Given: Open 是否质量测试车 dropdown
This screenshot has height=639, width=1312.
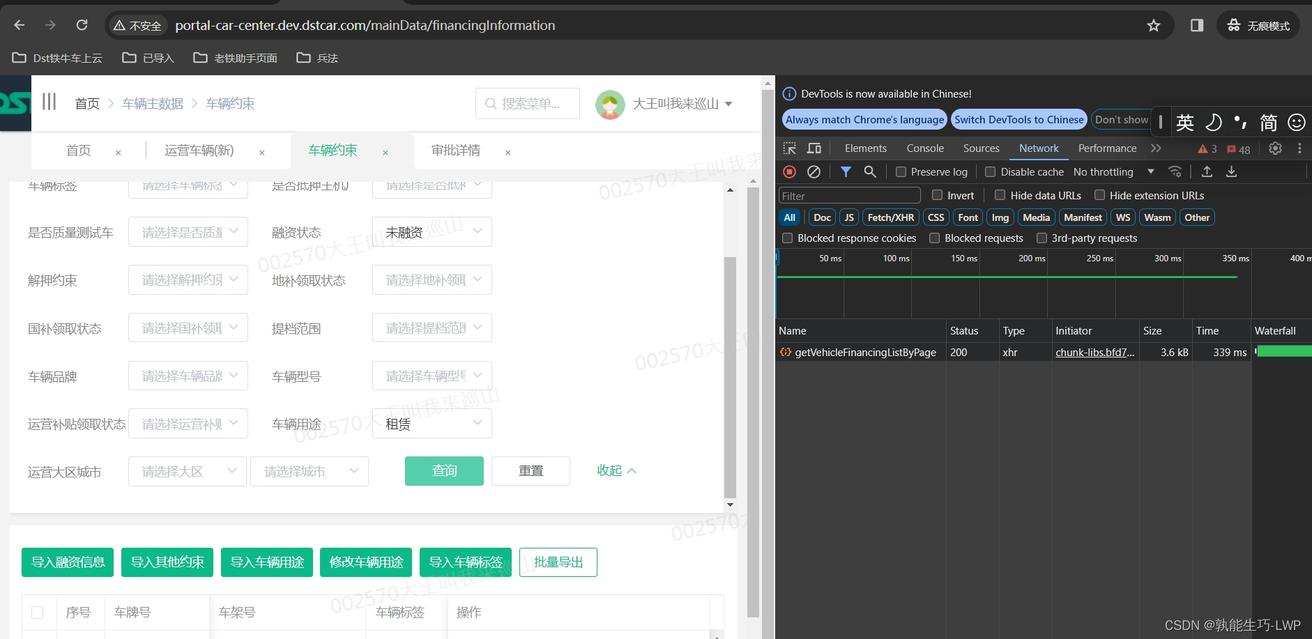Looking at the screenshot, I should (x=188, y=232).
